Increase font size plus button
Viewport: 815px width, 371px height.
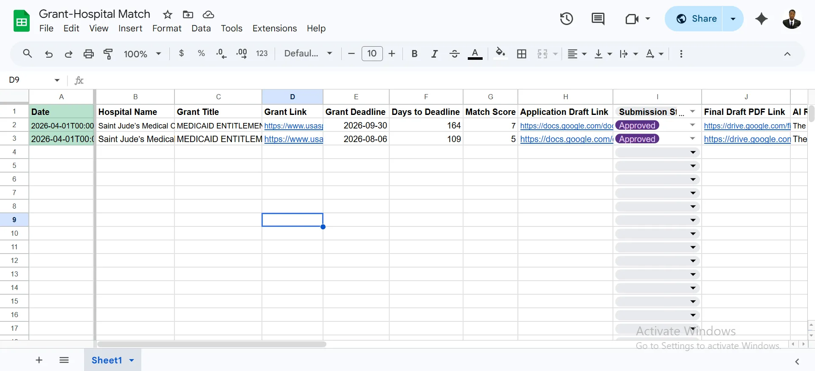392,53
